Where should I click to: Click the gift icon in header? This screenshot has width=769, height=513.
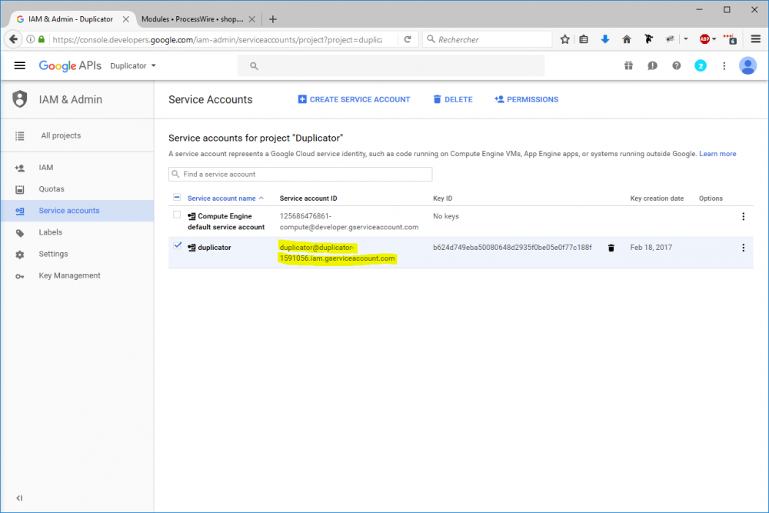[x=628, y=65]
